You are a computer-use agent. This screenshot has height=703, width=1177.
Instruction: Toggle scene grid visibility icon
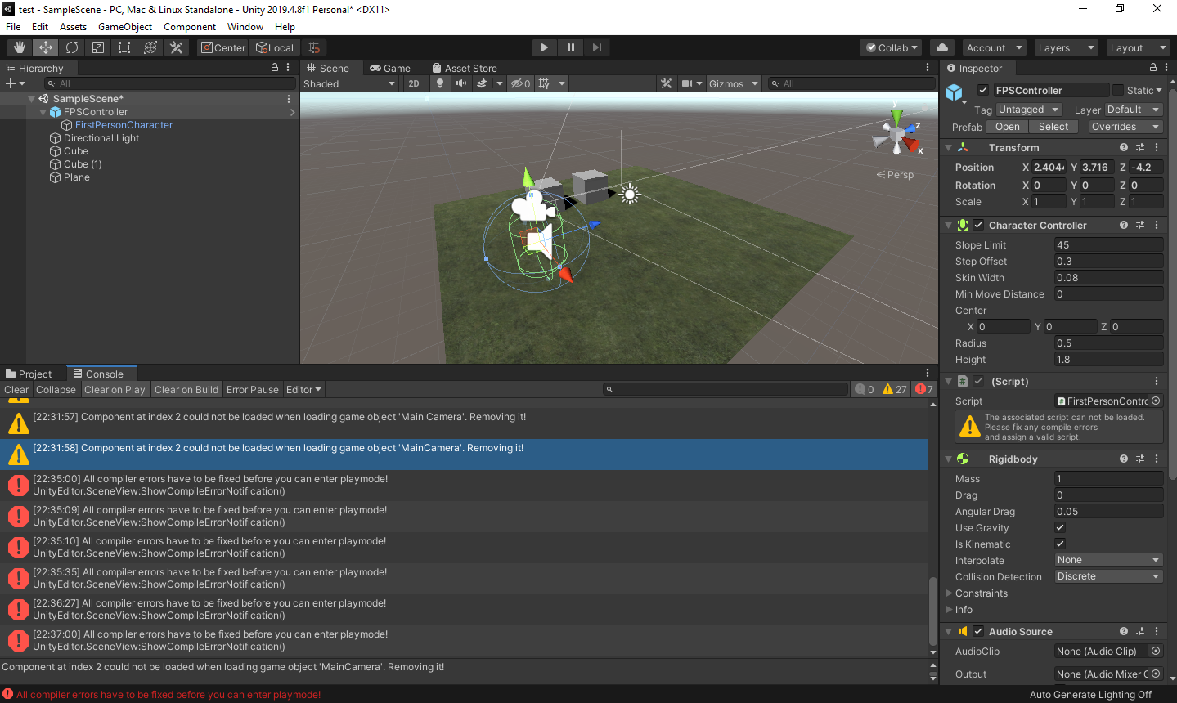[x=544, y=83]
